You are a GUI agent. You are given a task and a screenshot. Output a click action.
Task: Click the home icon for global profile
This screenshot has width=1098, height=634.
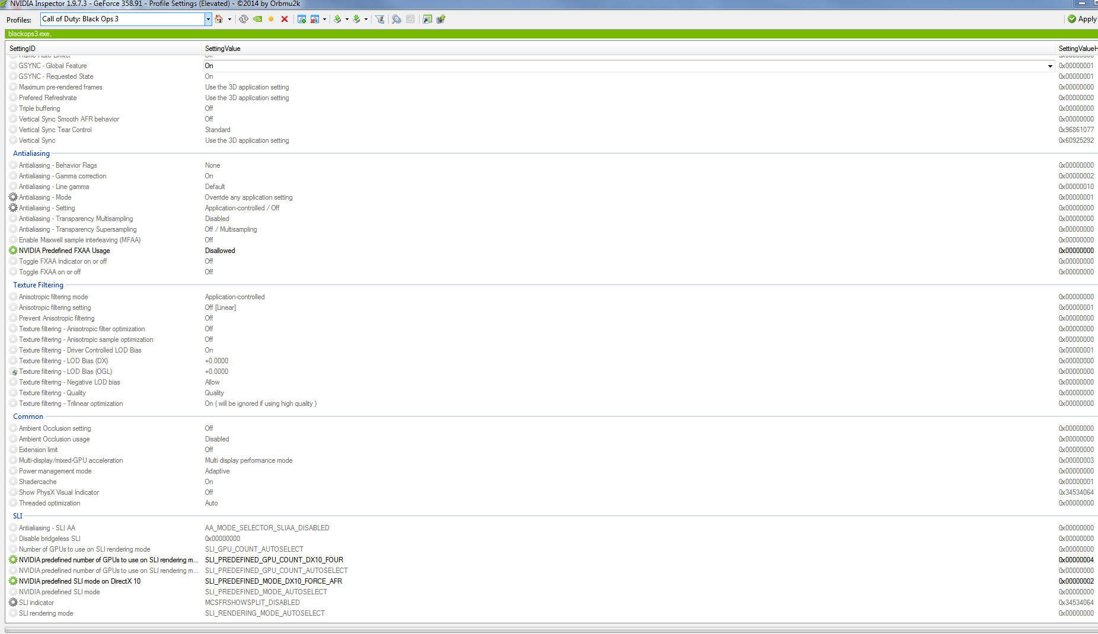click(x=219, y=19)
